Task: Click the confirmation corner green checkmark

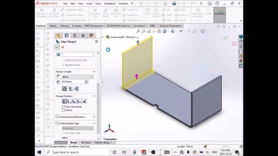Action: [225, 38]
